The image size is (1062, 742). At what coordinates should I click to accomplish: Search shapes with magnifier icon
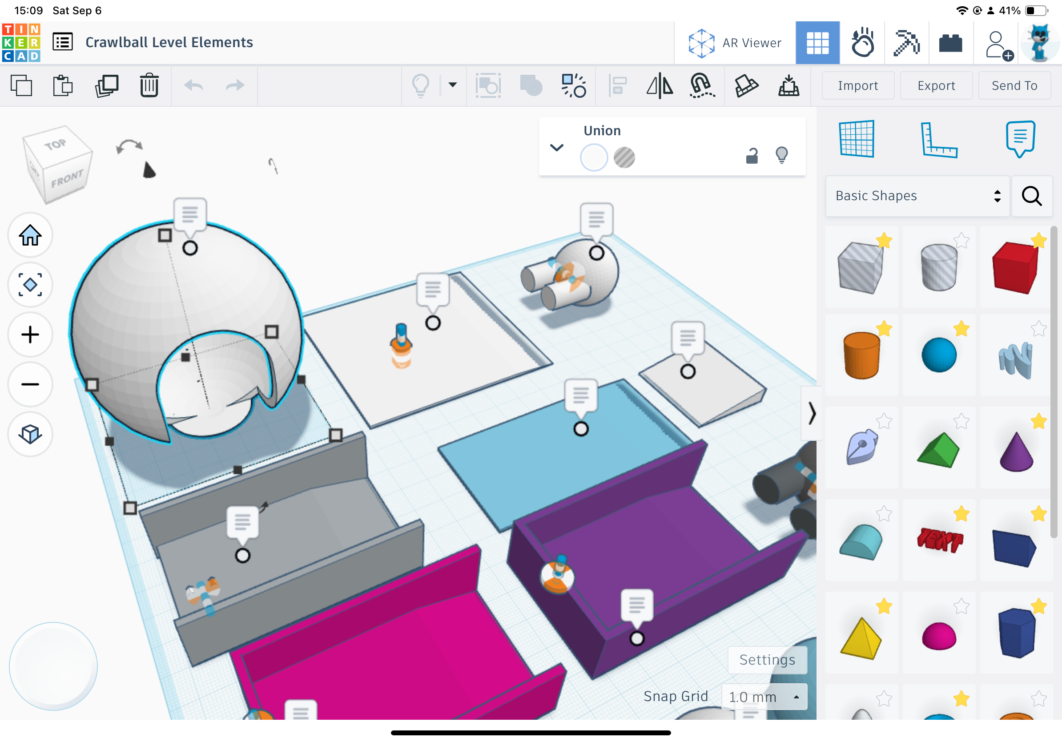click(1031, 196)
